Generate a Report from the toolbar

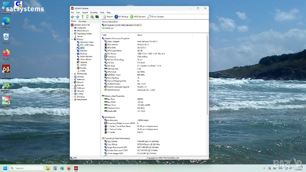coord(108,17)
